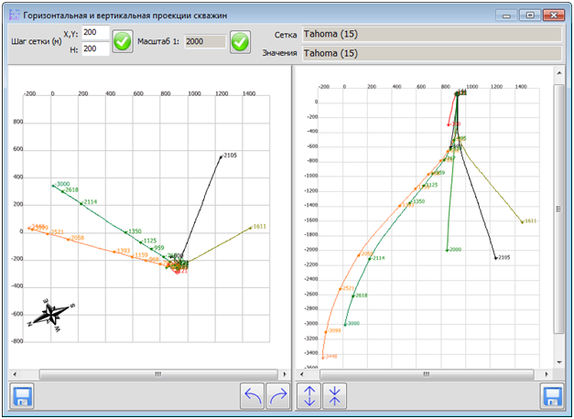Save the horizontal projection with left disk icon

click(21, 396)
